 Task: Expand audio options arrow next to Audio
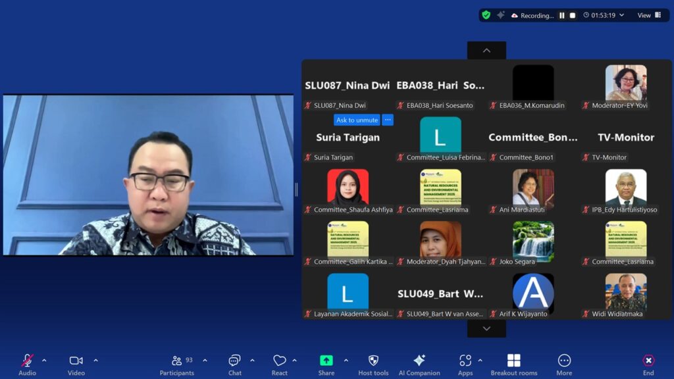[44, 361]
